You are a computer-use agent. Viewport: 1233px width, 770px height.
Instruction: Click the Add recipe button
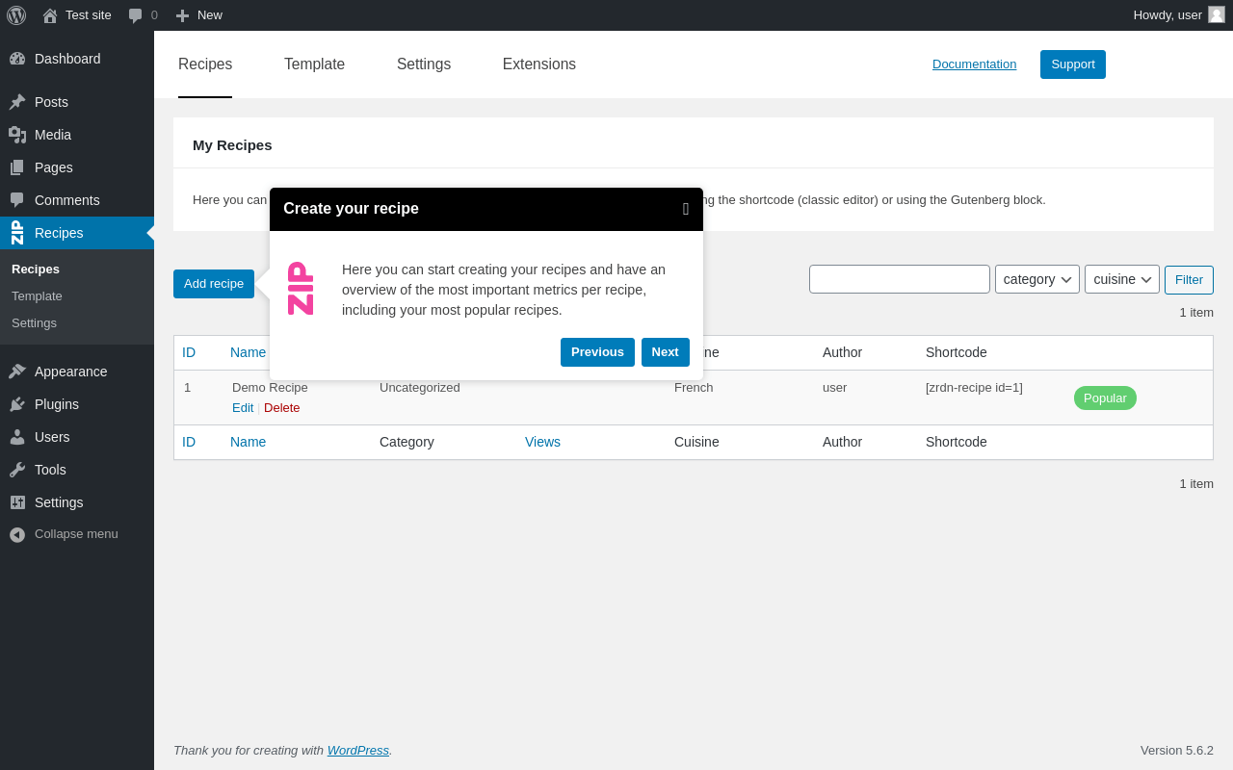click(x=214, y=284)
